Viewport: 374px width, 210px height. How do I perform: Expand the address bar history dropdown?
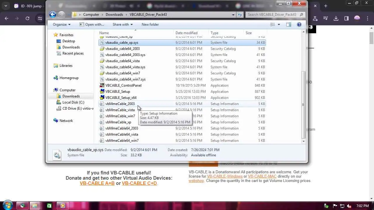tap(233, 15)
